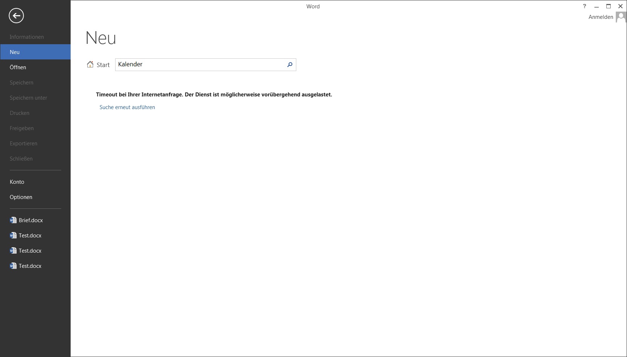The height and width of the screenshot is (357, 627).
Task: Select the Drucken menu entry
Action: coord(20,113)
